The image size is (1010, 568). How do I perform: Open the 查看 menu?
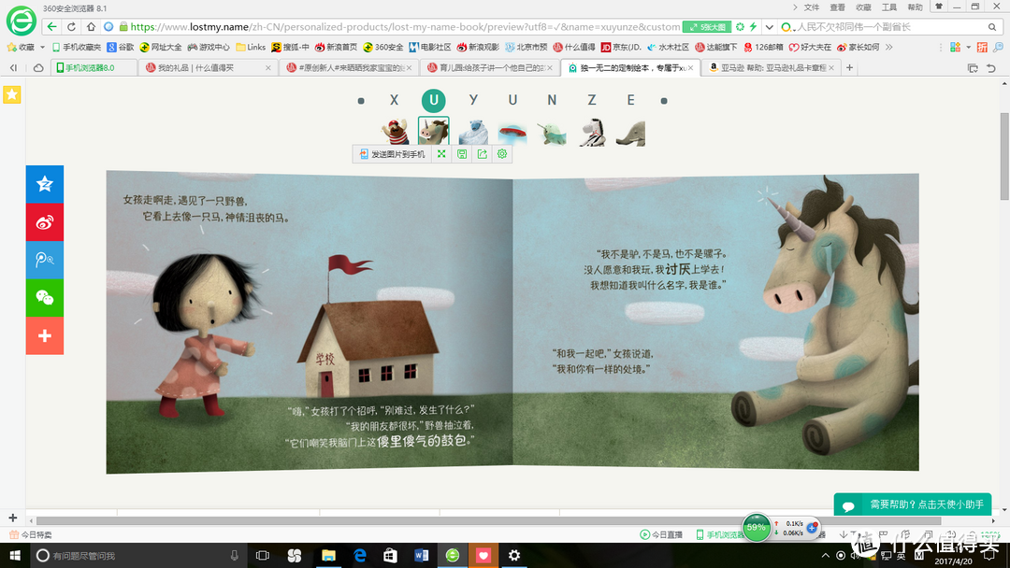pyautogui.click(x=837, y=7)
